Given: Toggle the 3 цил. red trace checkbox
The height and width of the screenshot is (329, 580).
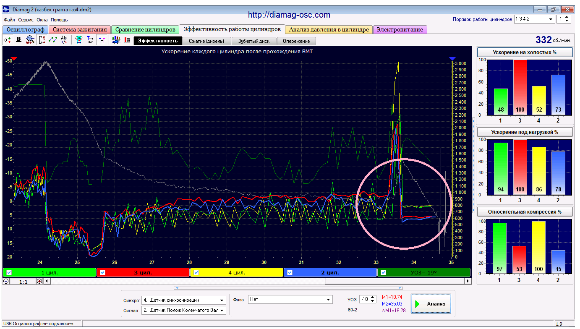Looking at the screenshot, I should 103,272.
